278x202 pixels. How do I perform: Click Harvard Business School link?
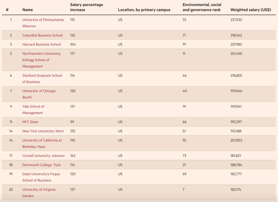tap(41, 44)
